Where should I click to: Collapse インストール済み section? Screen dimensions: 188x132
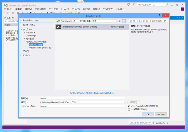point(21,25)
